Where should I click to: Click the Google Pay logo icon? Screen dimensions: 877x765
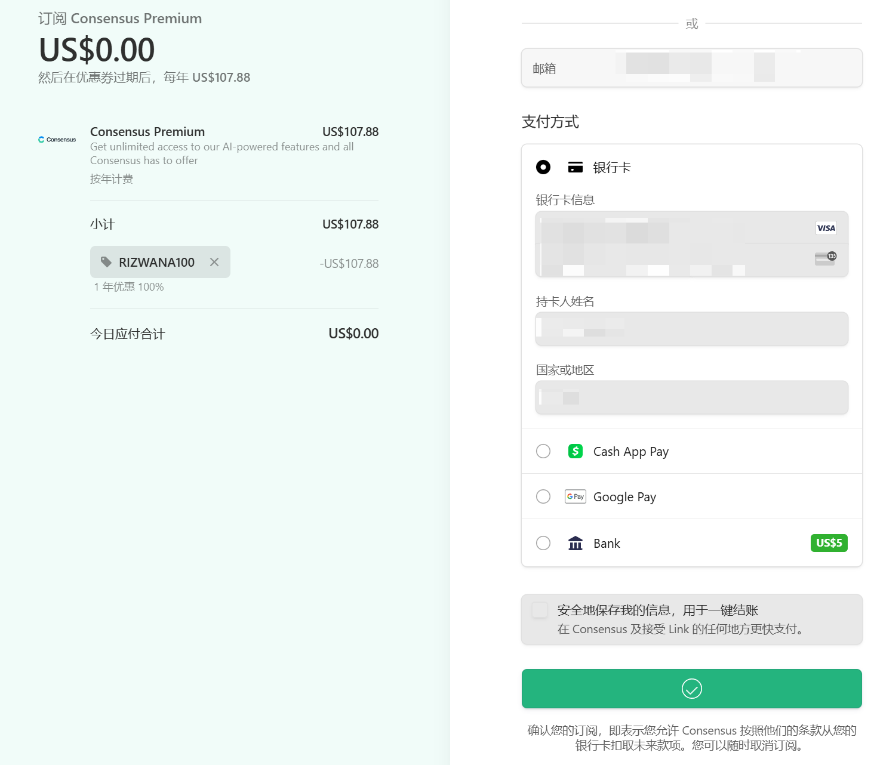(575, 496)
